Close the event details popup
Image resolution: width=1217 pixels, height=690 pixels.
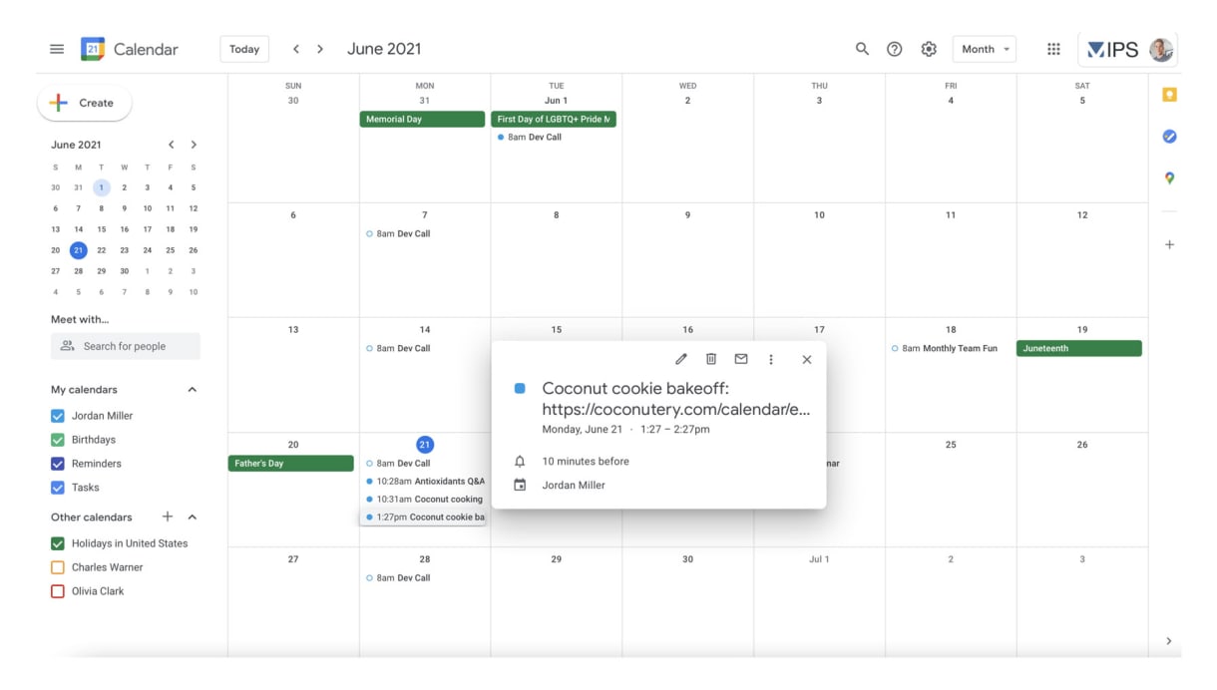pos(807,359)
